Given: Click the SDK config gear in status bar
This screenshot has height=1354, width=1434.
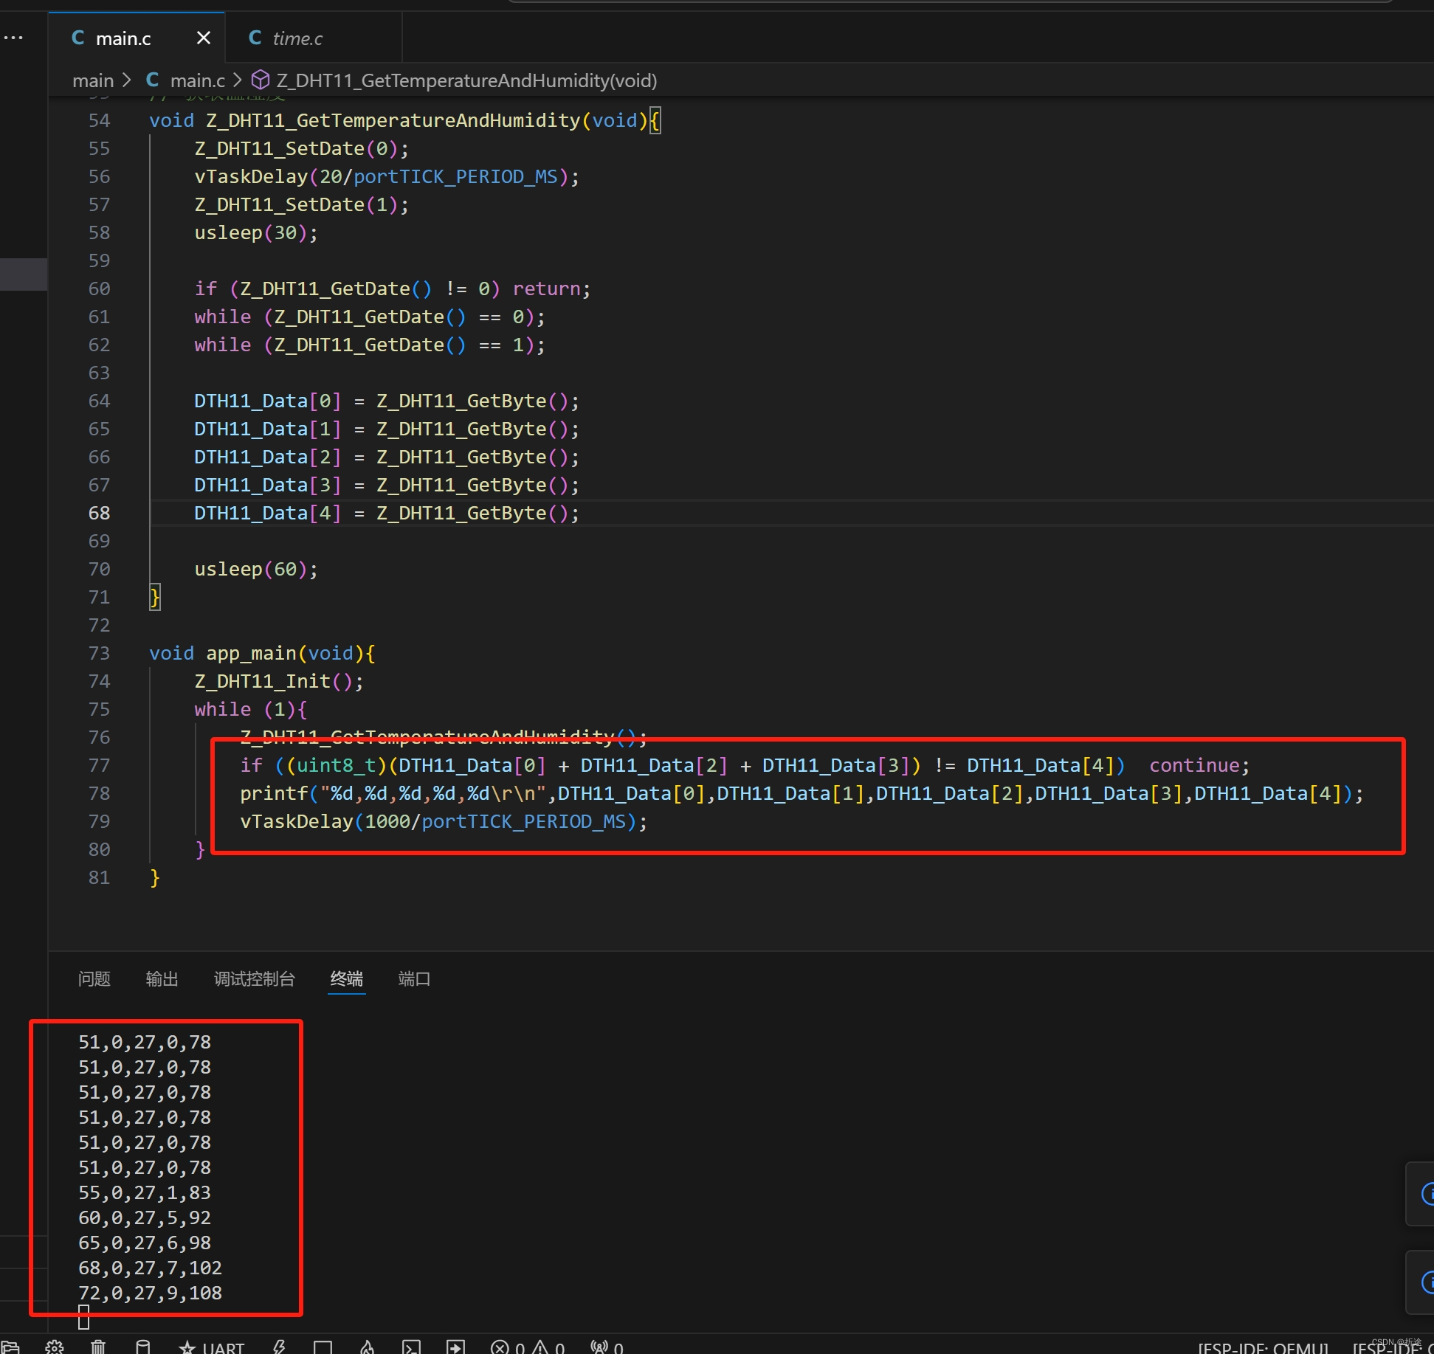Looking at the screenshot, I should click(x=54, y=1347).
